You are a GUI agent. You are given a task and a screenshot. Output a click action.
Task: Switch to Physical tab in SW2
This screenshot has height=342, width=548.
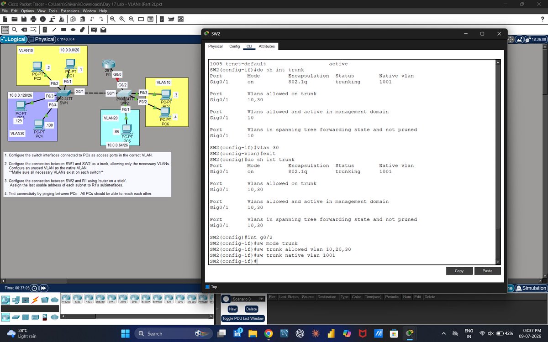click(216, 47)
